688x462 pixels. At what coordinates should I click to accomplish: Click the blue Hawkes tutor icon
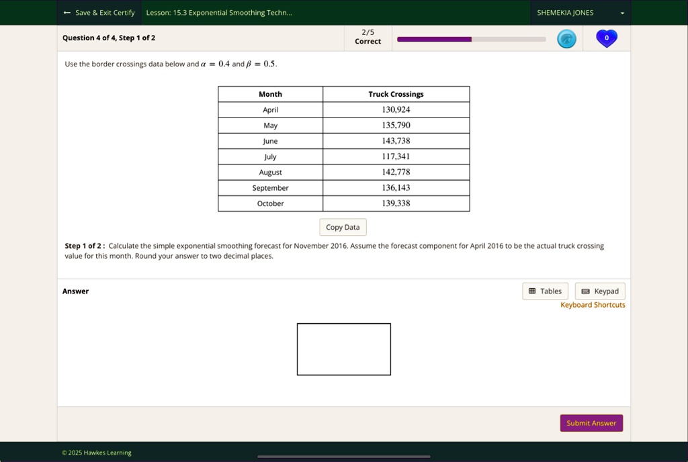tap(566, 38)
